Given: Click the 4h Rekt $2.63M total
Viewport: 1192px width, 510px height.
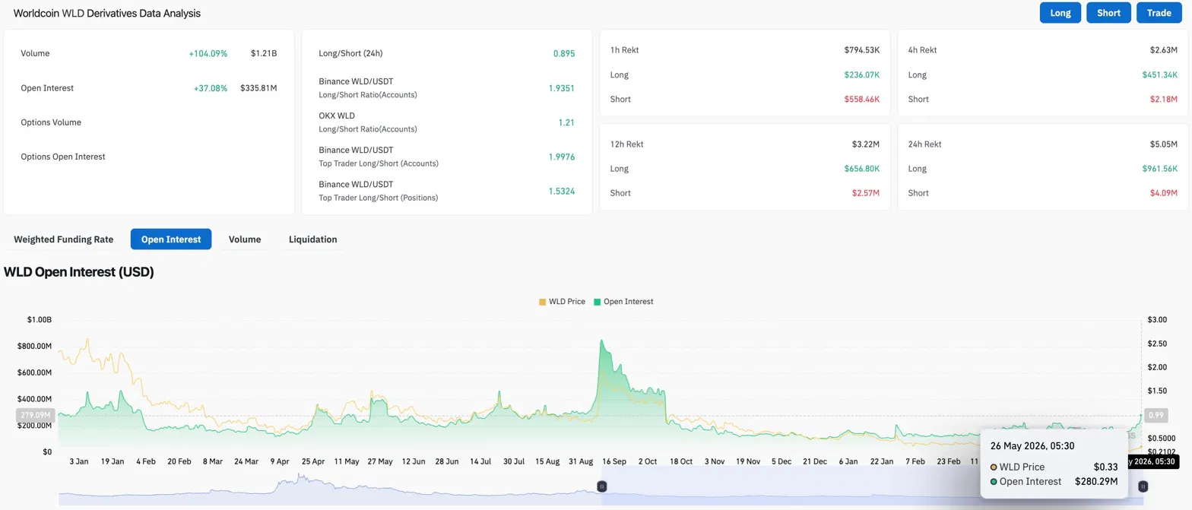Looking at the screenshot, I should [x=1164, y=50].
